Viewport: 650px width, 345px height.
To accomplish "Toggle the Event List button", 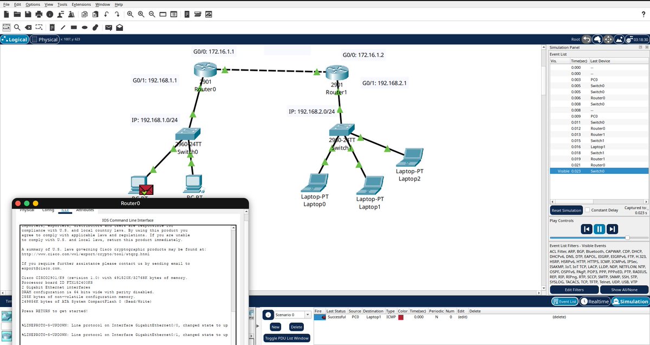I will point(564,302).
